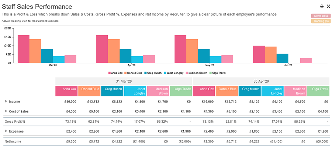The image size is (332, 148).
Task: Click the print report icon
Action: pyautogui.click(x=322, y=6)
